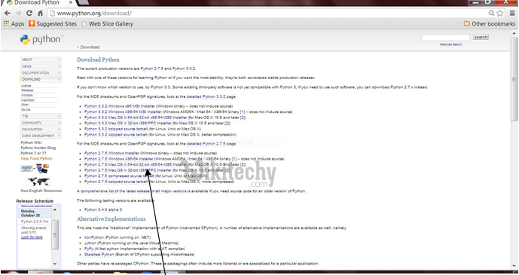519x275 pixels.
Task: Open Python 3.4.0 alpha 3 link
Action: click(103, 209)
